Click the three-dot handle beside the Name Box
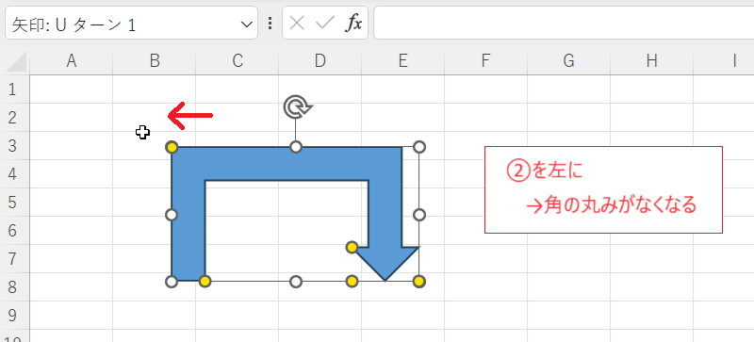 pyautogui.click(x=270, y=23)
